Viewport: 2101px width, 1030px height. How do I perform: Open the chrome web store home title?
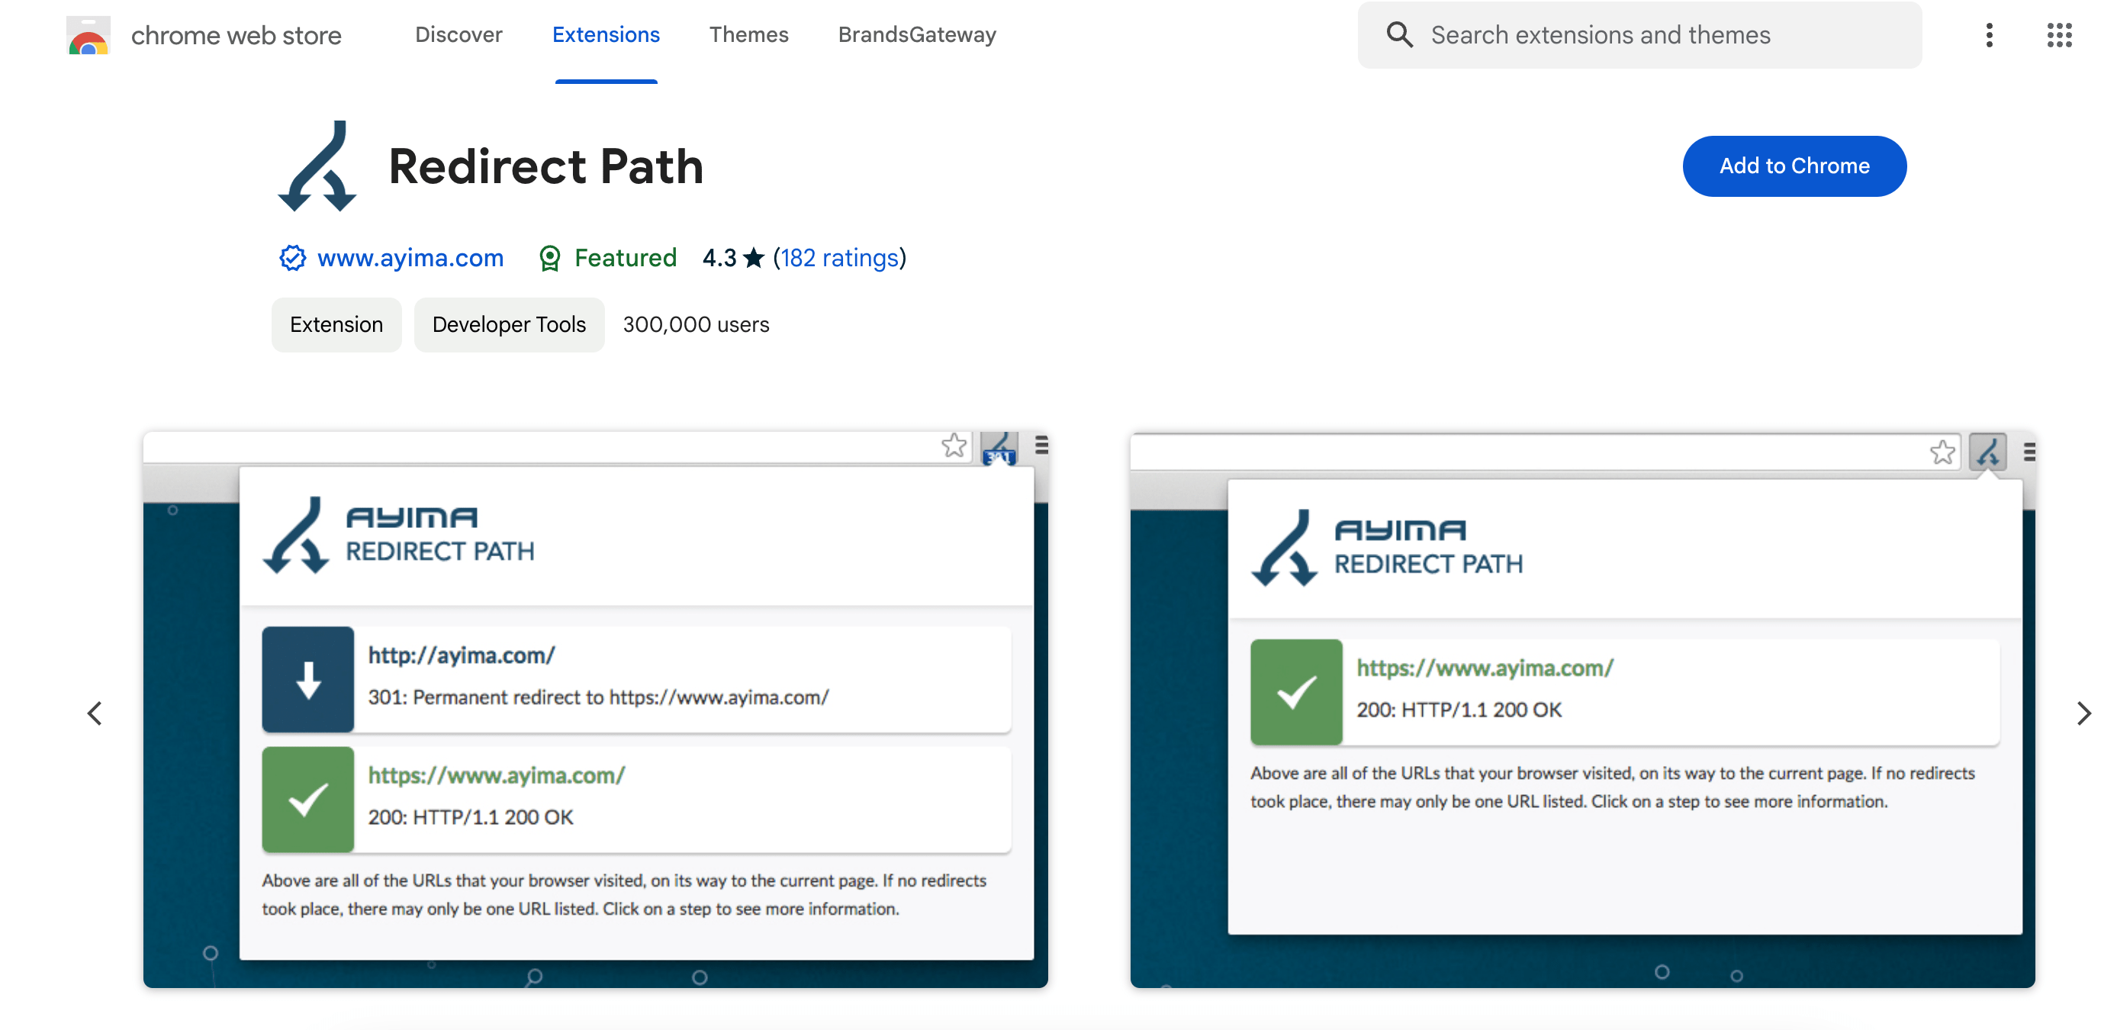click(x=236, y=35)
